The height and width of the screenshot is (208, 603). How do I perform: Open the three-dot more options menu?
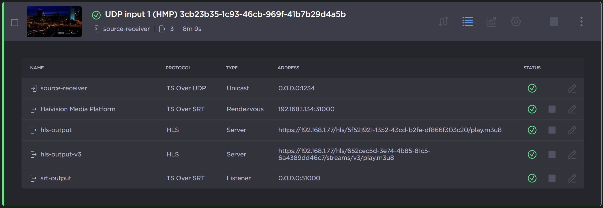coord(581,21)
